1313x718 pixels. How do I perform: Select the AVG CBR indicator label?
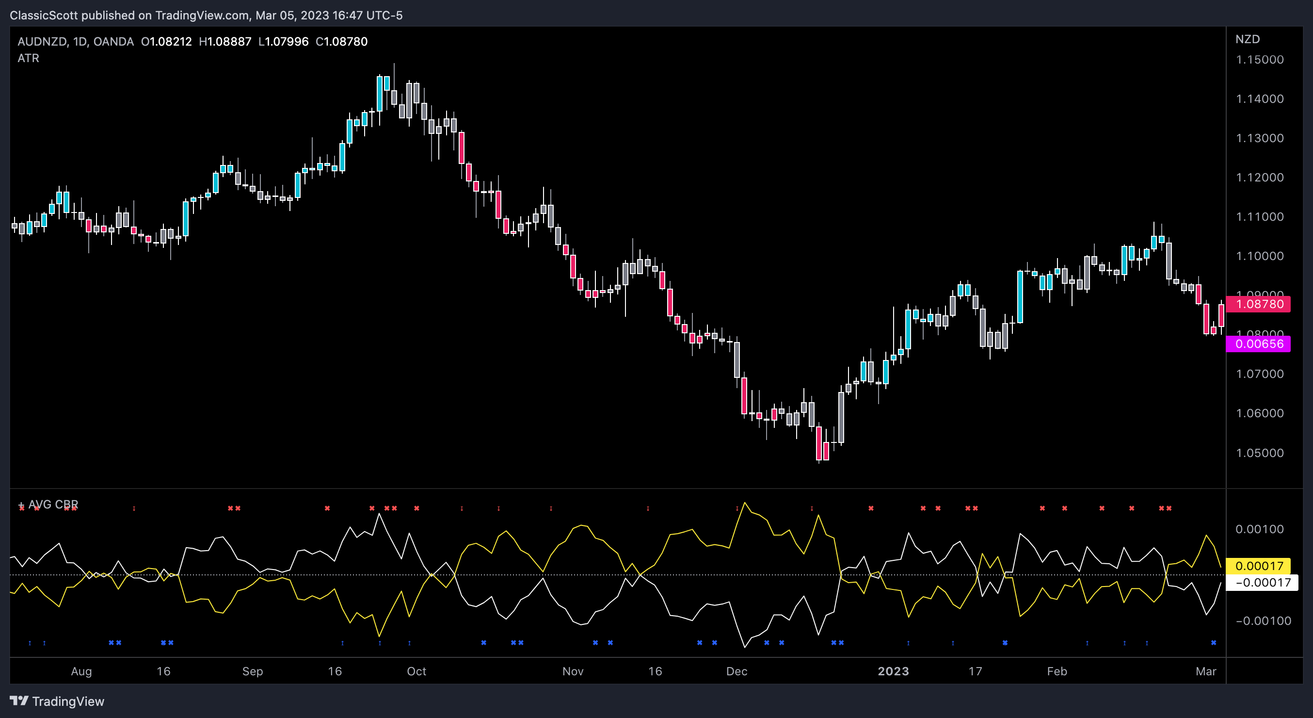(53, 505)
